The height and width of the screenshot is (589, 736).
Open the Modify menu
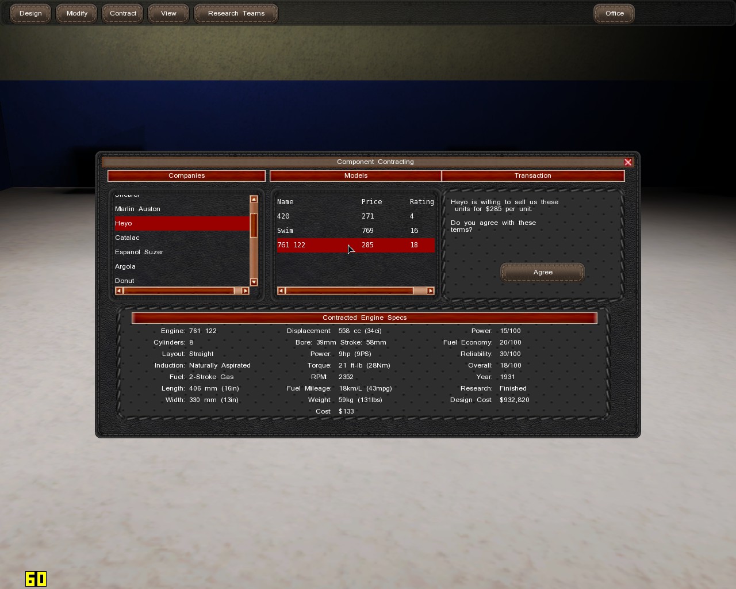[x=76, y=13]
